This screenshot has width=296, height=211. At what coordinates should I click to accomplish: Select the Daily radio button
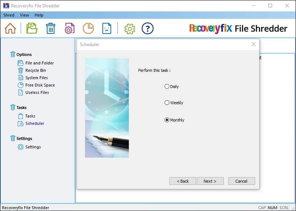pos(167,87)
